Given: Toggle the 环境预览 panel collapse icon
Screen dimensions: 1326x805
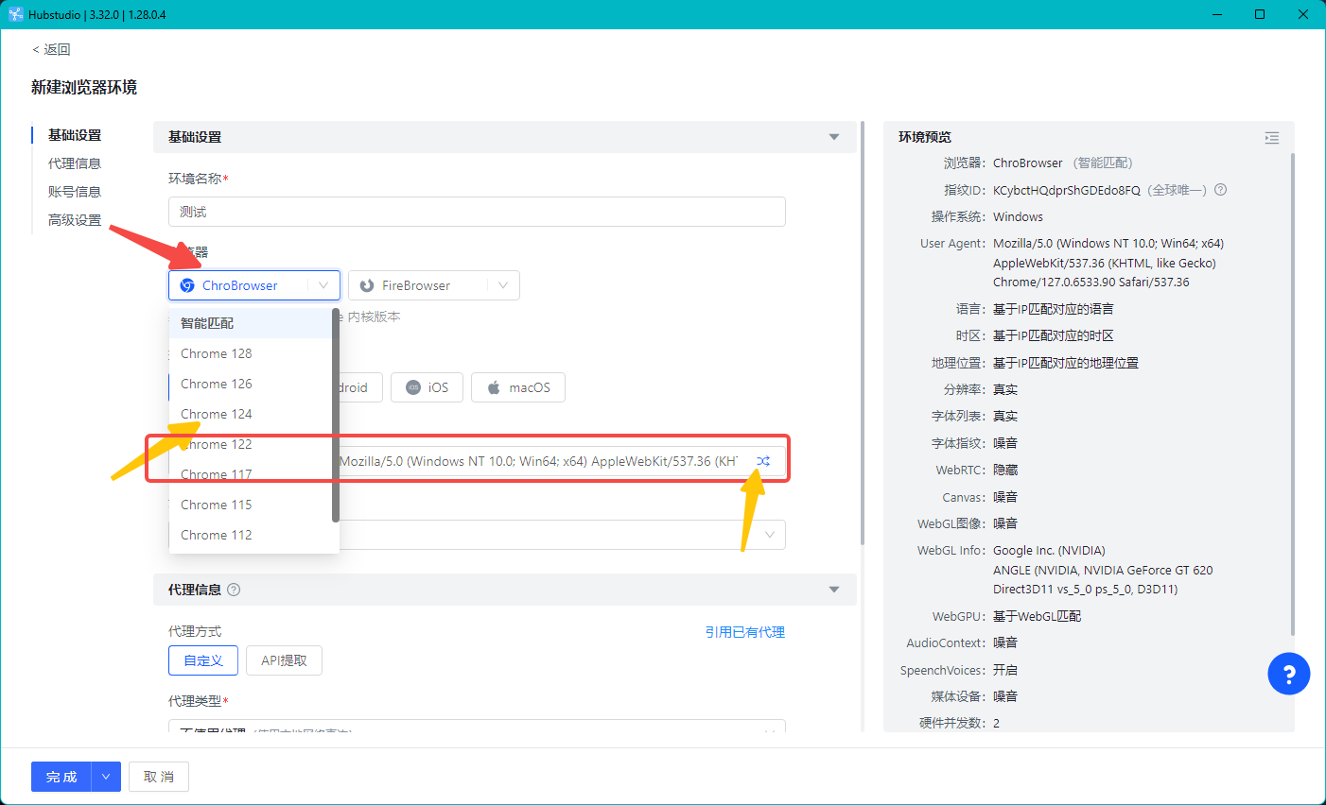Looking at the screenshot, I should (x=1271, y=138).
